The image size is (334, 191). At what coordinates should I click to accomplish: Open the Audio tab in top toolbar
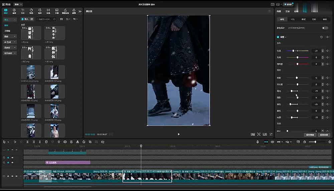click(x=14, y=11)
